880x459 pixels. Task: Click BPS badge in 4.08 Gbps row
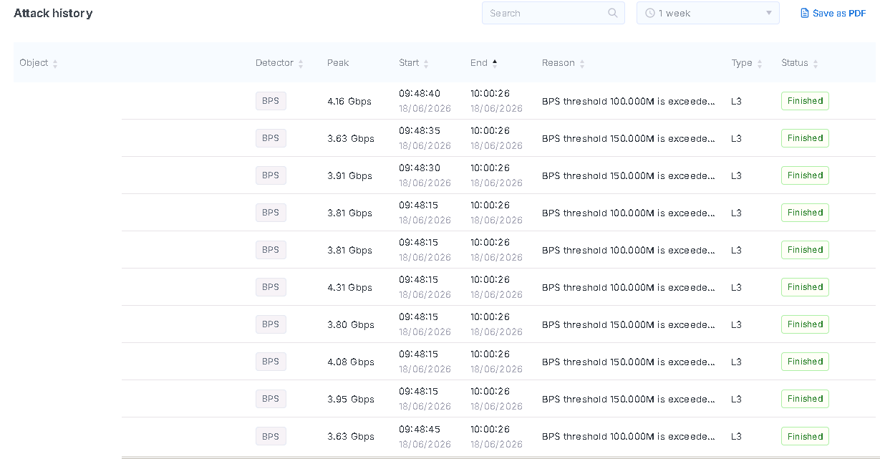coord(271,362)
